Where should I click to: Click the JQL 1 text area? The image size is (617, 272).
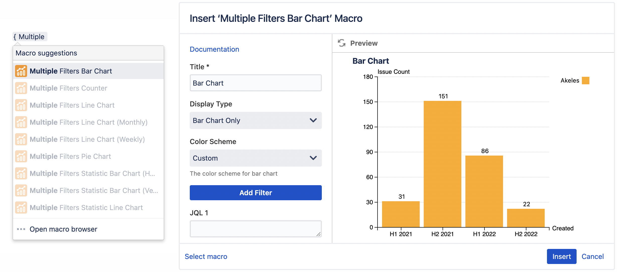click(255, 228)
